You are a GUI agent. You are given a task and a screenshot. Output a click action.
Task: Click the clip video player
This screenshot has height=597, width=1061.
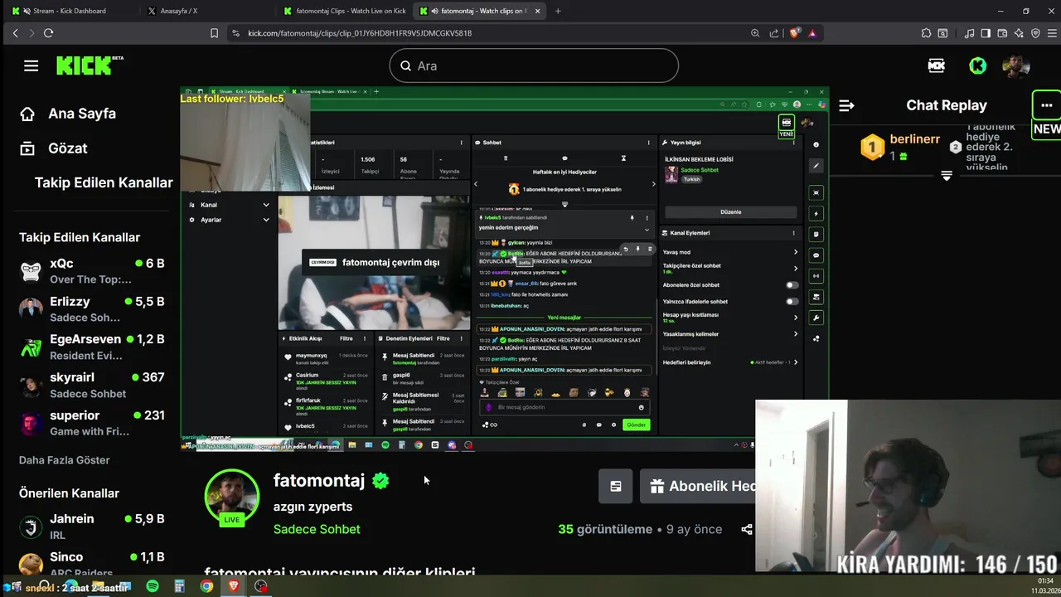pos(505,269)
